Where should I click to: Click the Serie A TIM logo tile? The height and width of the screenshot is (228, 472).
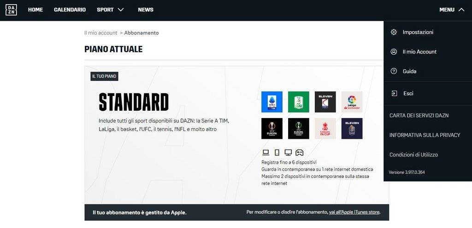click(272, 102)
